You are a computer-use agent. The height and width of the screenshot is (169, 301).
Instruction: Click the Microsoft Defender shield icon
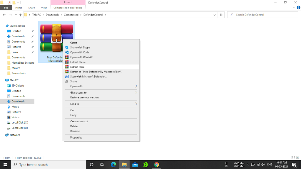click(67, 77)
